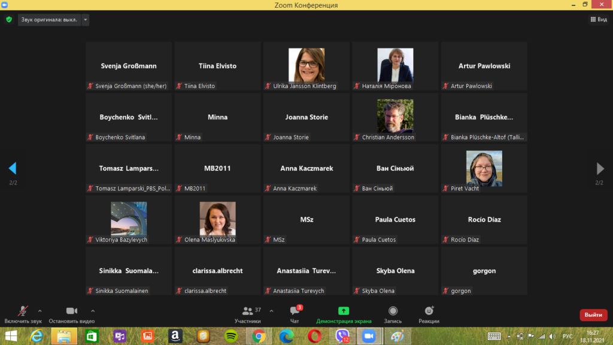Click the red Выйти (Leave) button

(593, 315)
